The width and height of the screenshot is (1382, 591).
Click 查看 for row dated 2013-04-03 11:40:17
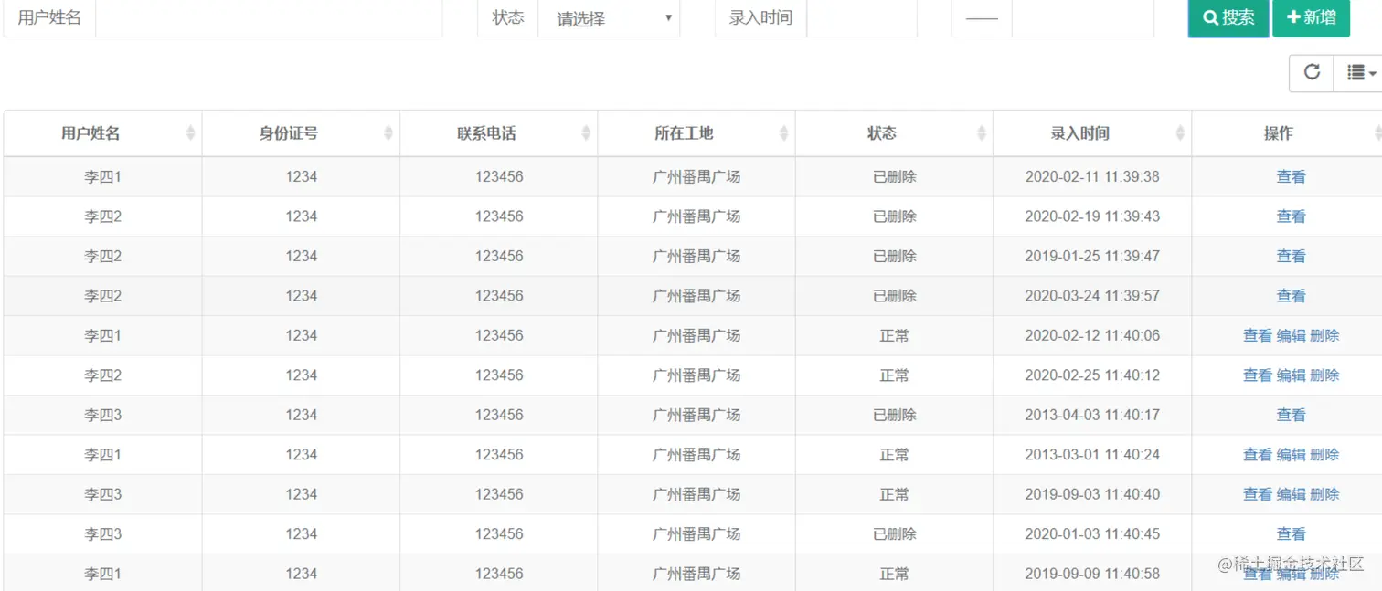(x=1291, y=415)
